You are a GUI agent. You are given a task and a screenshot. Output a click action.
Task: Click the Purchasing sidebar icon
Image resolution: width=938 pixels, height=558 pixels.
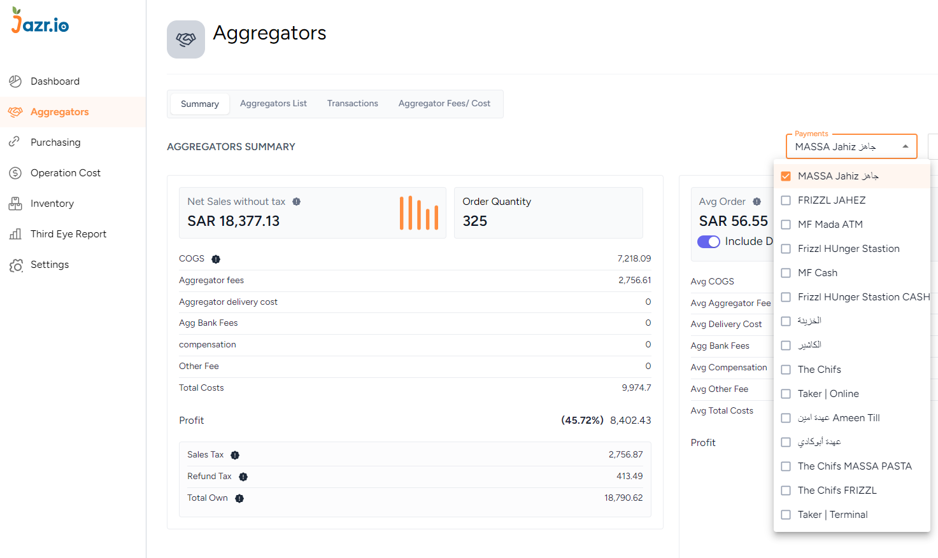pos(14,142)
